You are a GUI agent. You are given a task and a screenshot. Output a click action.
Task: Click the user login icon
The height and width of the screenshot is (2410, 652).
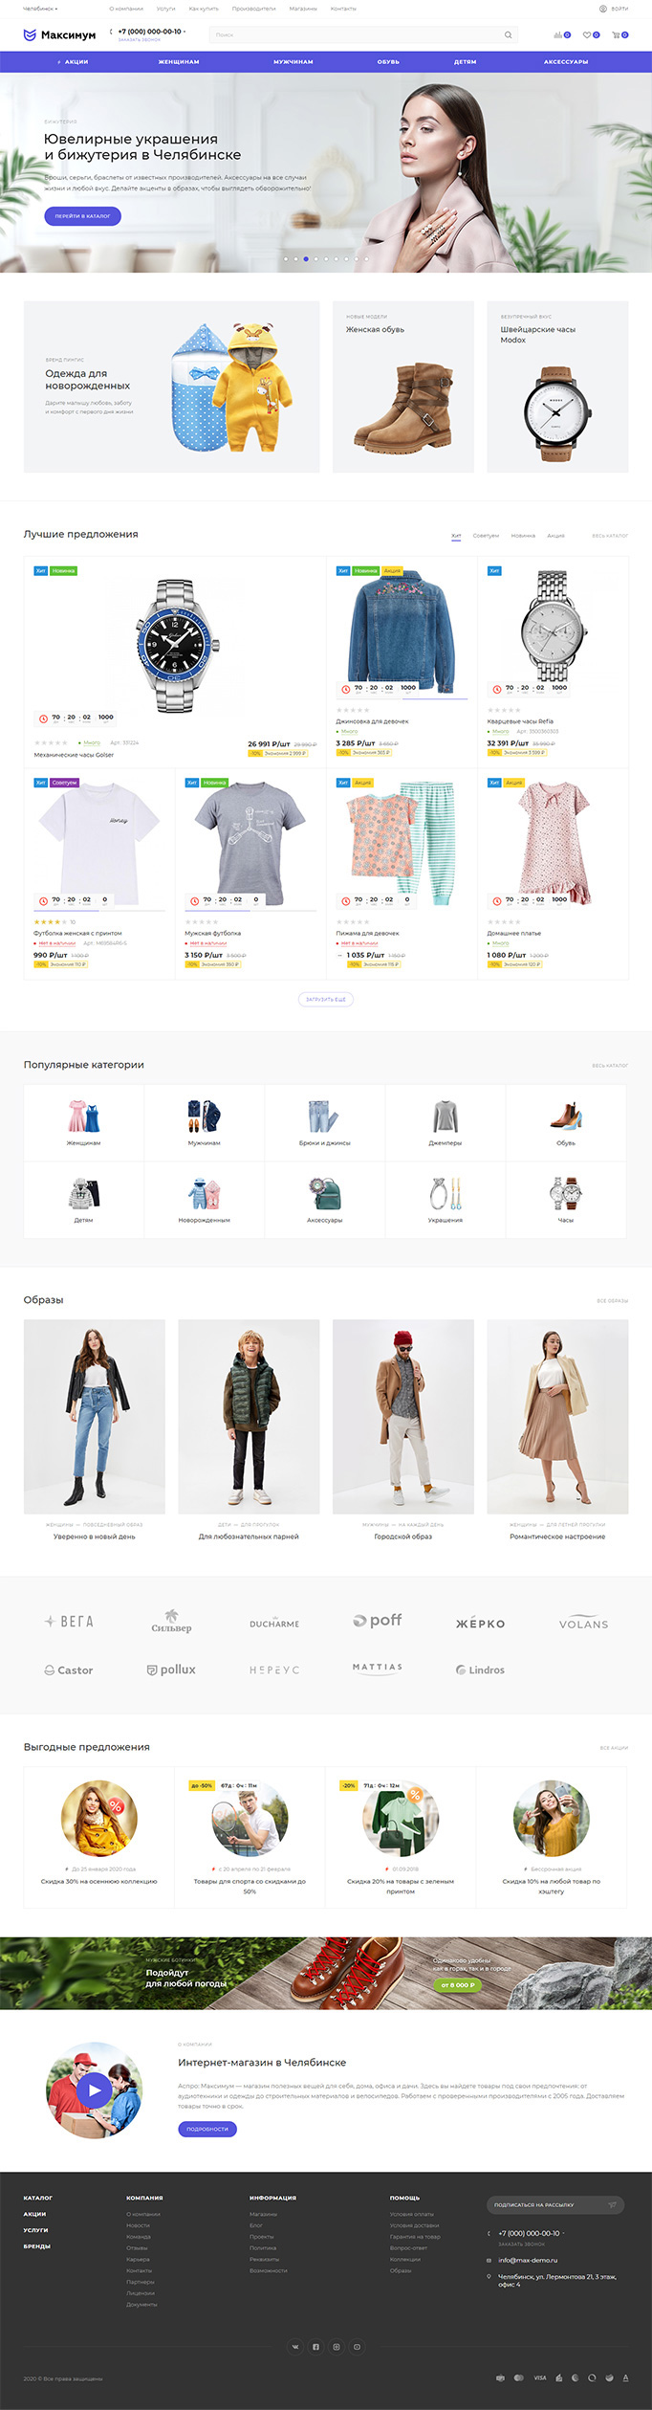[603, 9]
